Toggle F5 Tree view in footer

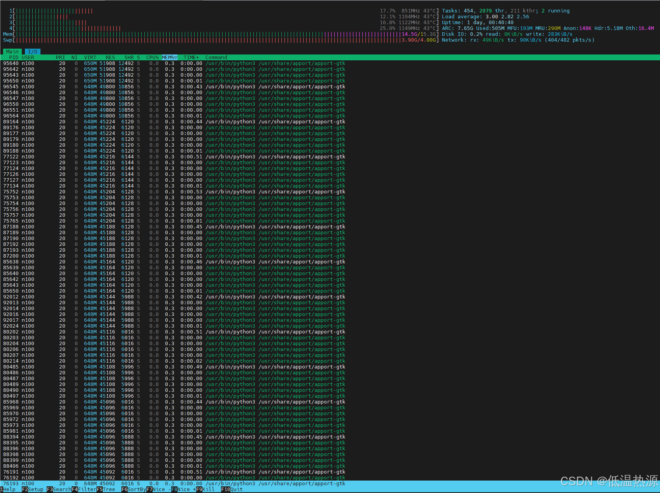106,489
